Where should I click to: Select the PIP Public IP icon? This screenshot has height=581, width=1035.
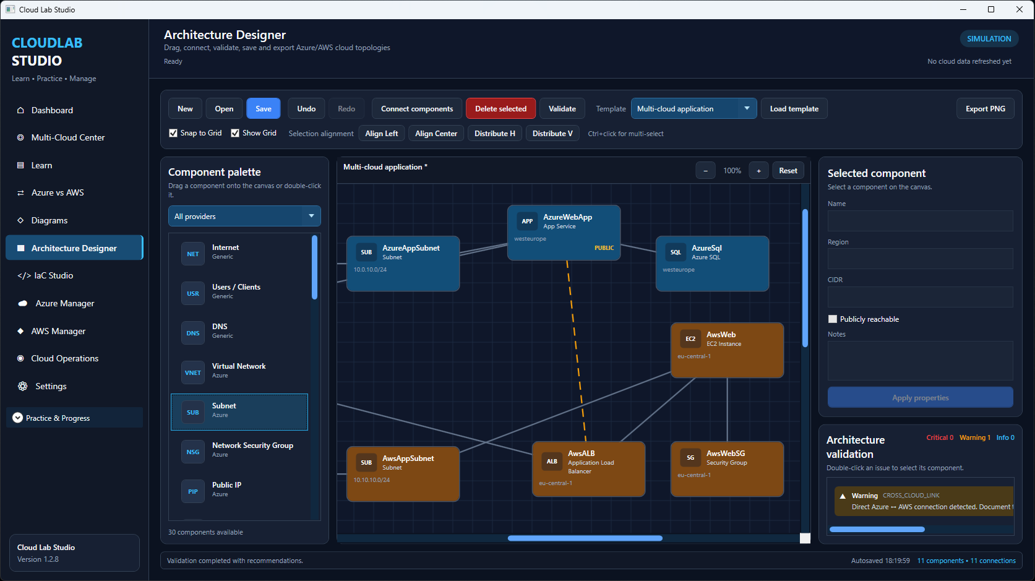pyautogui.click(x=193, y=491)
